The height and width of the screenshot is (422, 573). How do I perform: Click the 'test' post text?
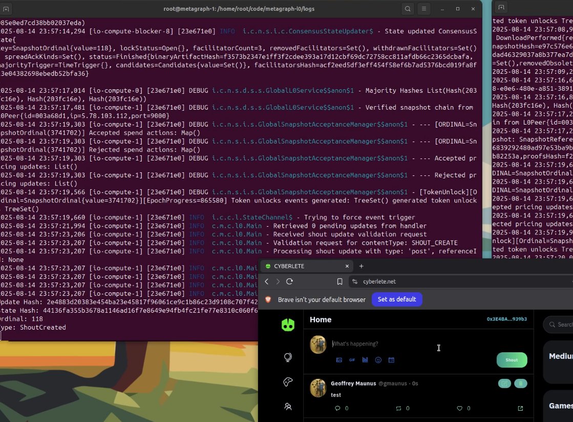coord(336,395)
